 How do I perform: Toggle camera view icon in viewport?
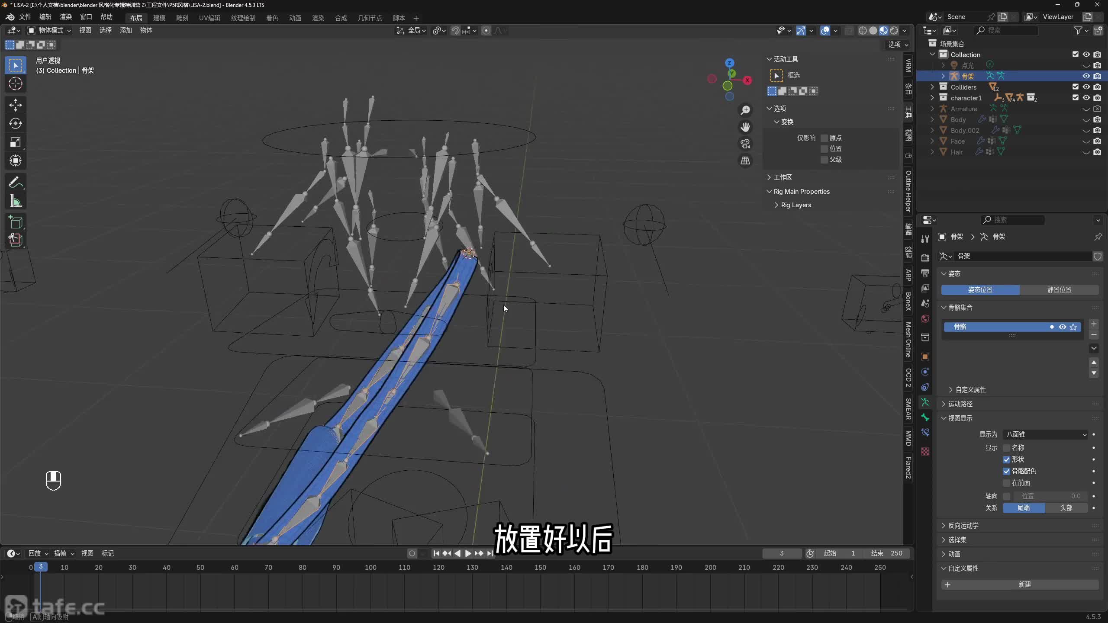745,144
